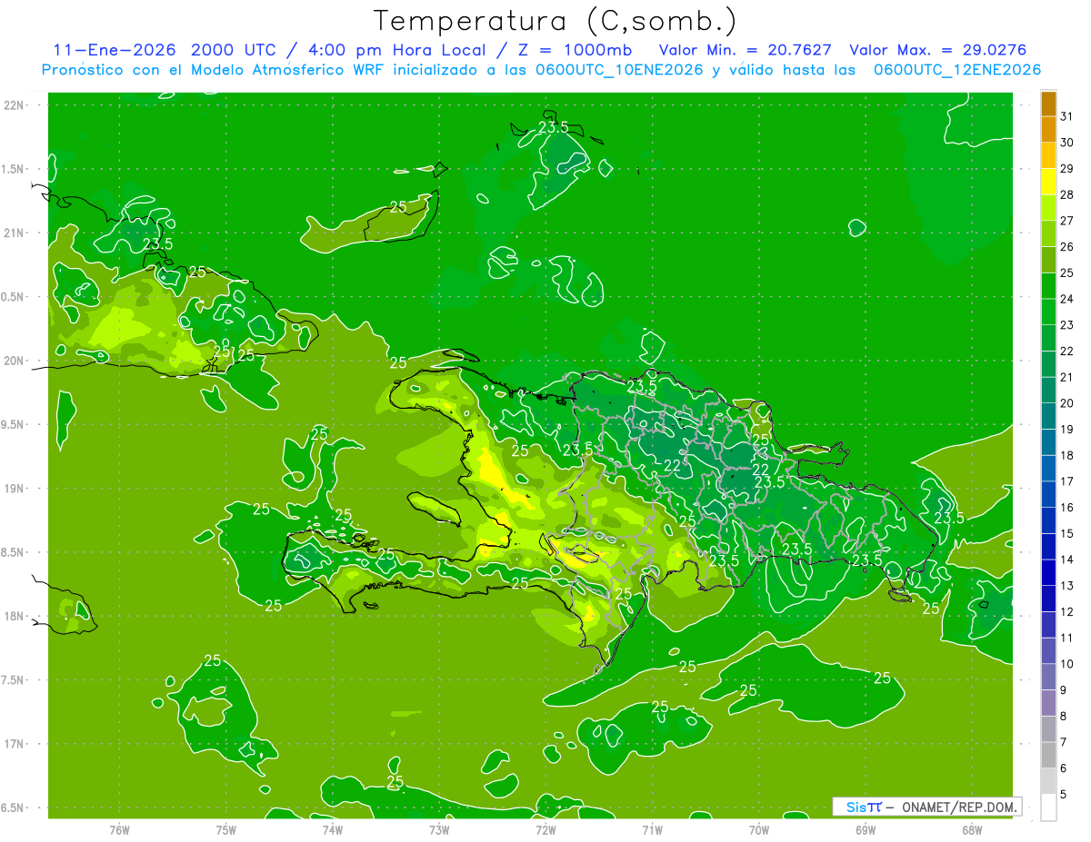This screenshot has height=842, width=1091.
Task: Click the "68W" longitude axis label
Action: tap(972, 830)
